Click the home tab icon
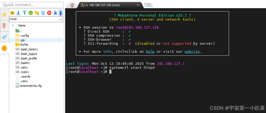 (72, 5)
